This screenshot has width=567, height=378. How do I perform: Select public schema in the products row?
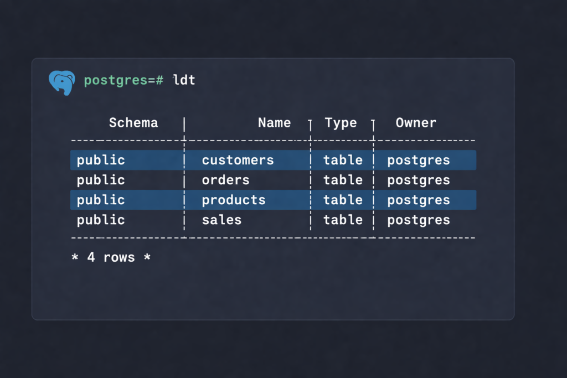point(101,200)
